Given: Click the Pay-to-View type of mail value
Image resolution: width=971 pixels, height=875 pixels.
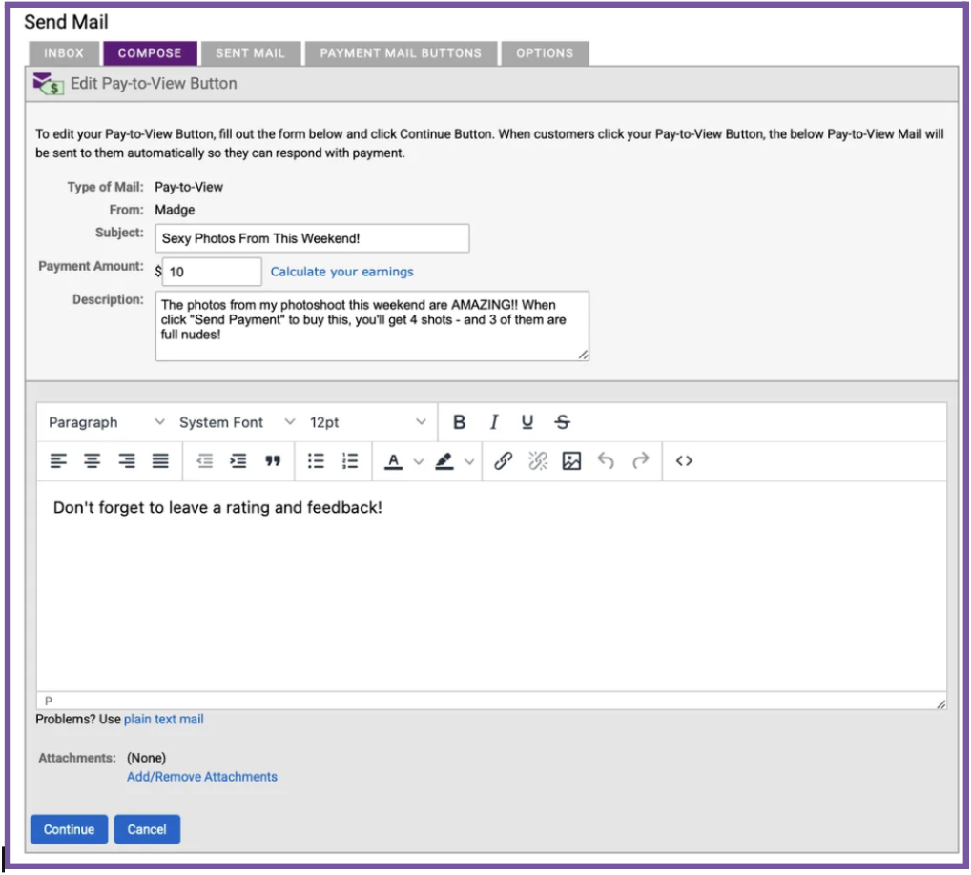Looking at the screenshot, I should (189, 187).
